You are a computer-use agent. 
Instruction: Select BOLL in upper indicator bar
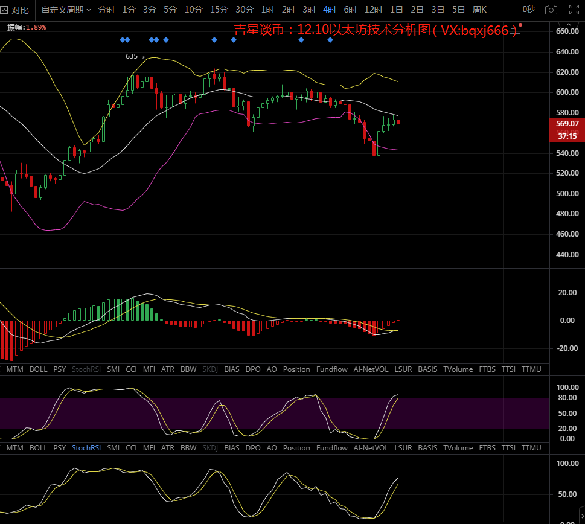tap(38, 369)
